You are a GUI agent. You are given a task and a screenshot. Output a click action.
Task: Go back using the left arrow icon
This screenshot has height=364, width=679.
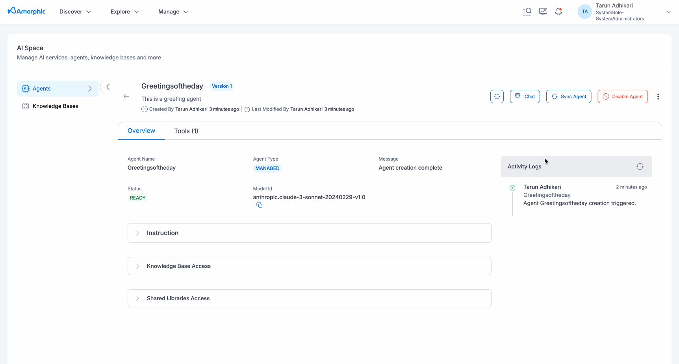pos(126,96)
